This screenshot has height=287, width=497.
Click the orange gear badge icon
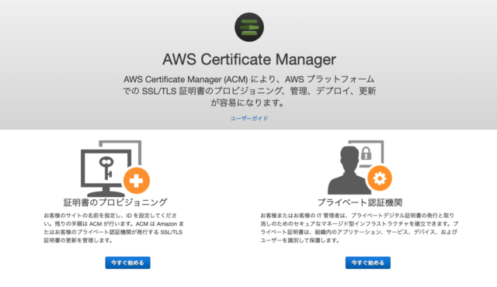click(x=380, y=178)
